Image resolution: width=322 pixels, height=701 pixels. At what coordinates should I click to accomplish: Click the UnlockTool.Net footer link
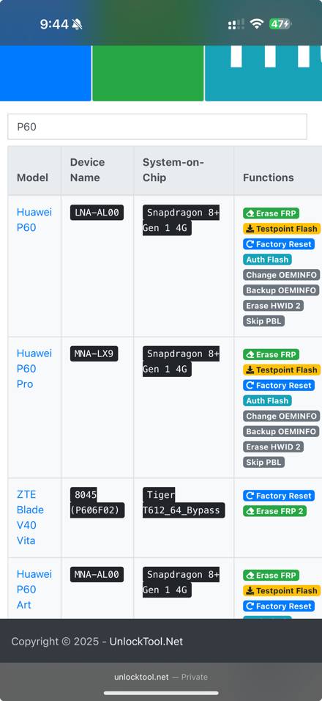pos(146,642)
